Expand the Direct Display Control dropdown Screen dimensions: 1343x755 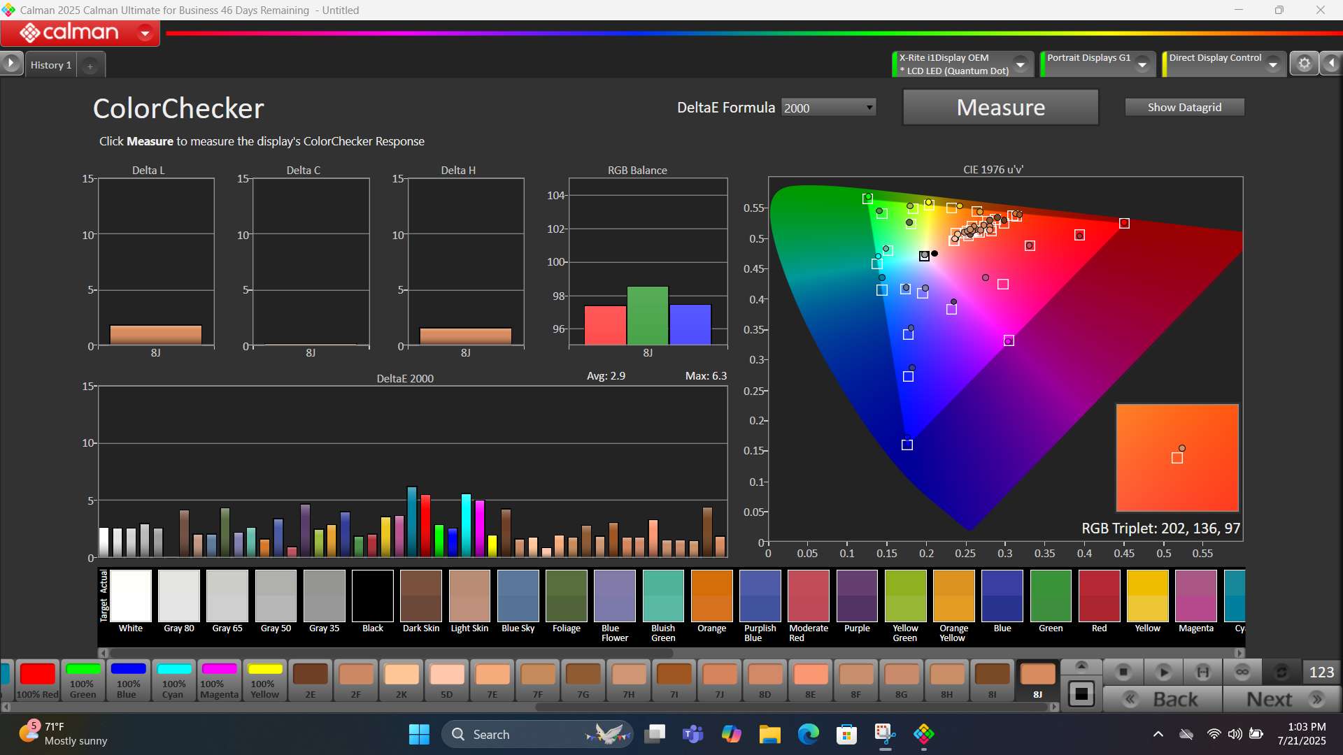tap(1273, 64)
